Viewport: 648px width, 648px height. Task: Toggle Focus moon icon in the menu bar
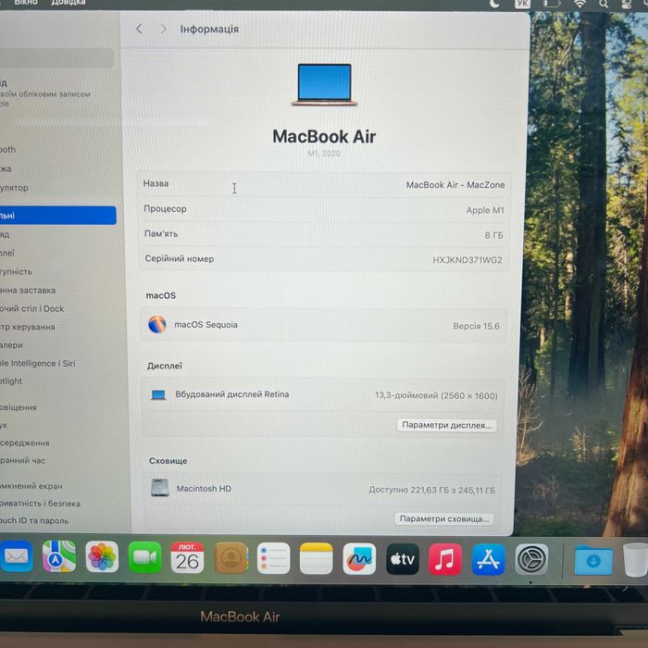[494, 4]
